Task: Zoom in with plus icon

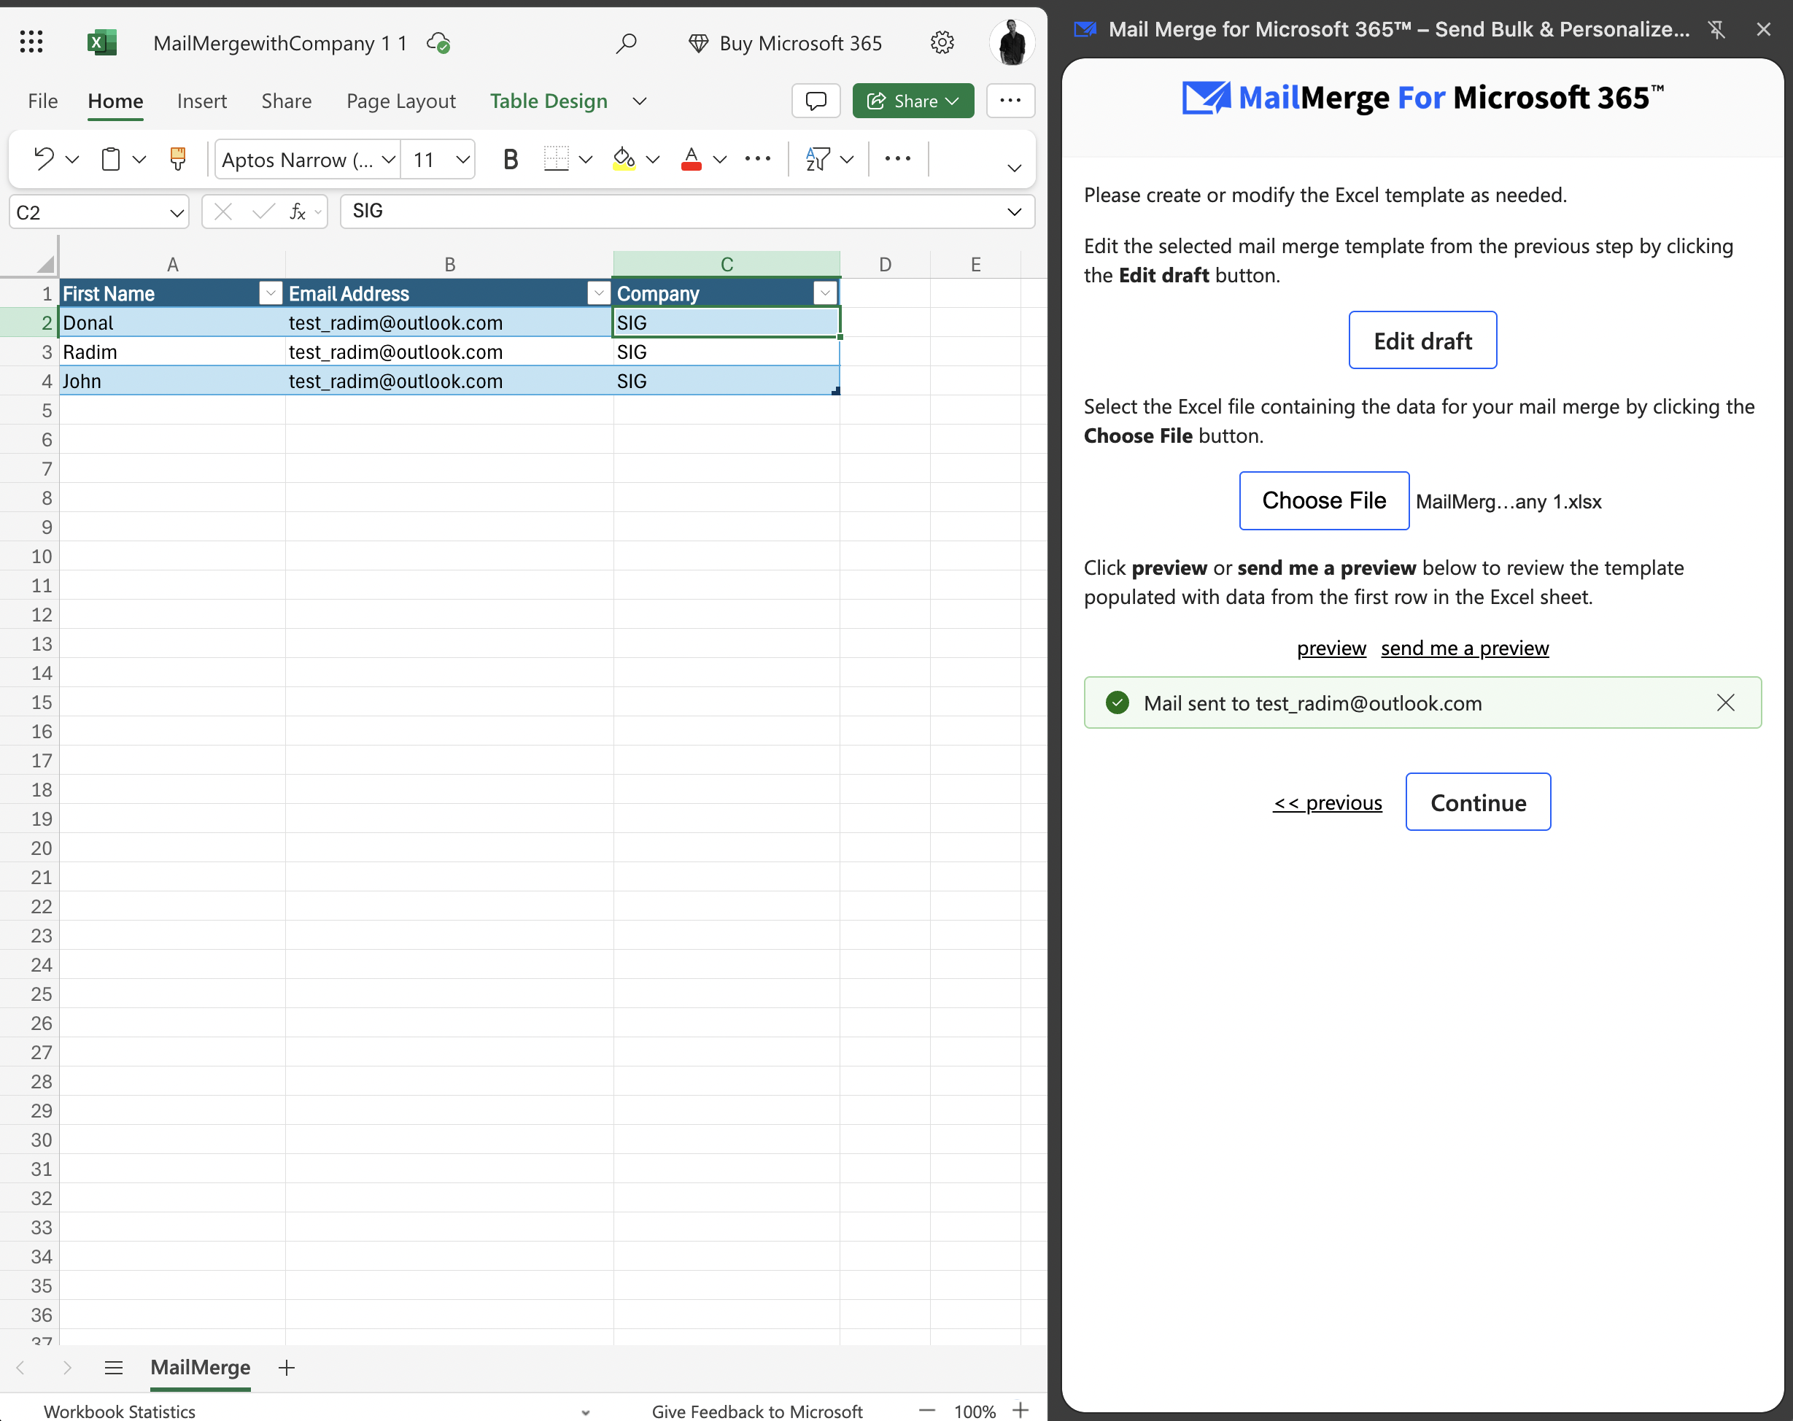Action: [x=1021, y=1411]
